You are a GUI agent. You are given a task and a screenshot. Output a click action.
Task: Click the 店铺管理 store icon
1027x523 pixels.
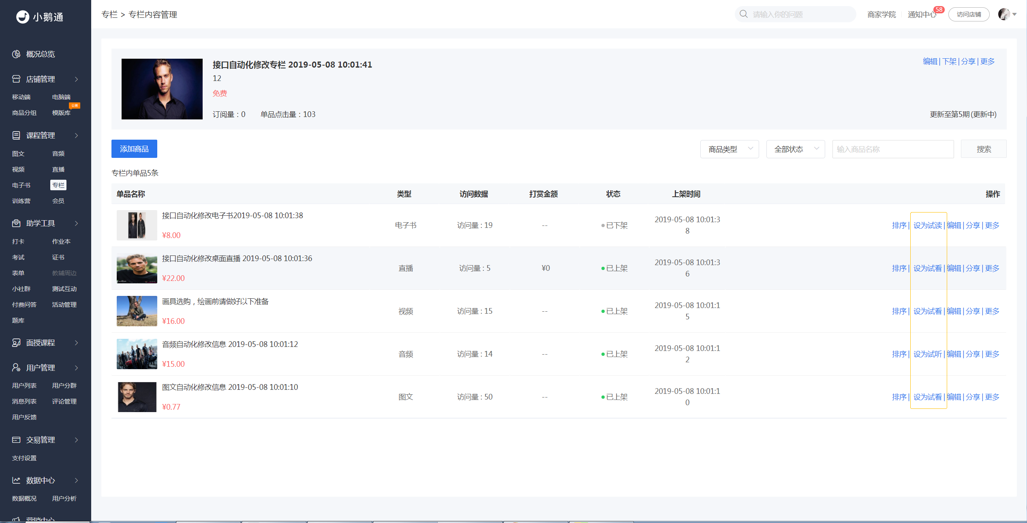[x=16, y=79]
